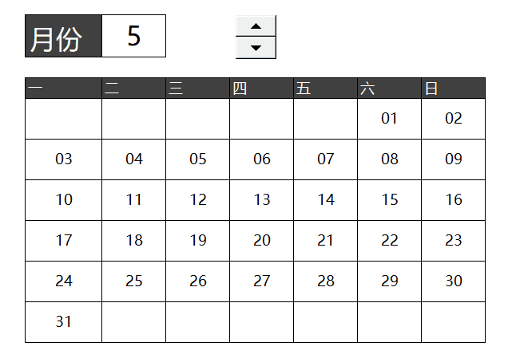
Task: Select the 四 weekday column header
Action: pyautogui.click(x=262, y=88)
